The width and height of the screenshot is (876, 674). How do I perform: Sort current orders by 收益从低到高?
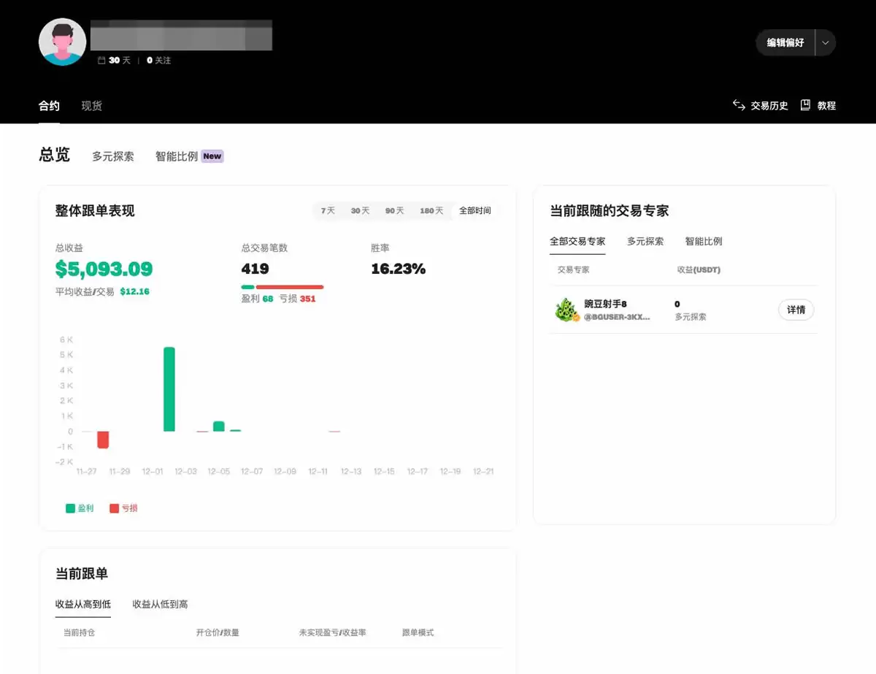(158, 604)
